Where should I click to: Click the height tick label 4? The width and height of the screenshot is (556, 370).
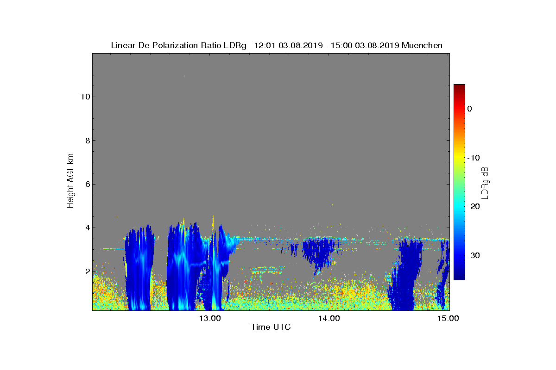click(x=87, y=228)
